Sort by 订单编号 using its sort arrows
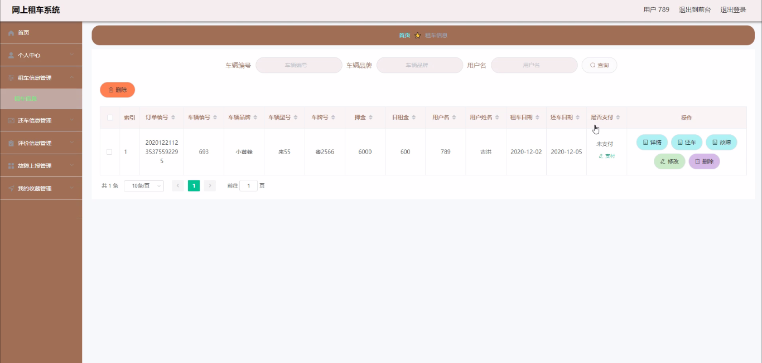 [173, 117]
